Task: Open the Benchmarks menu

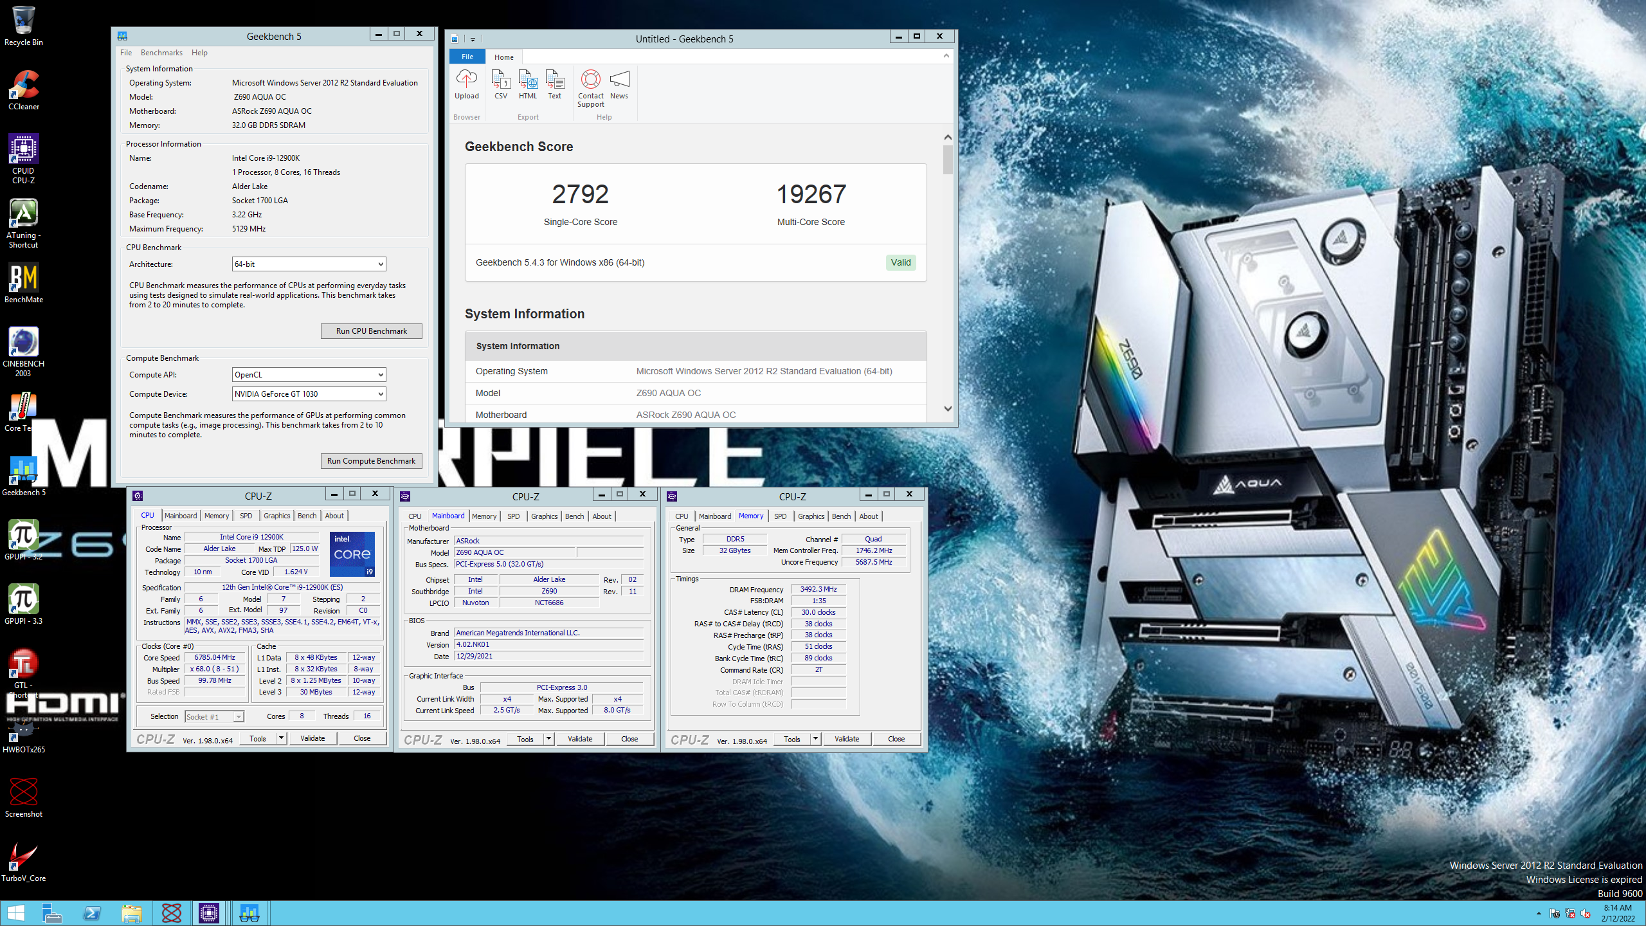Action: pyautogui.click(x=161, y=53)
